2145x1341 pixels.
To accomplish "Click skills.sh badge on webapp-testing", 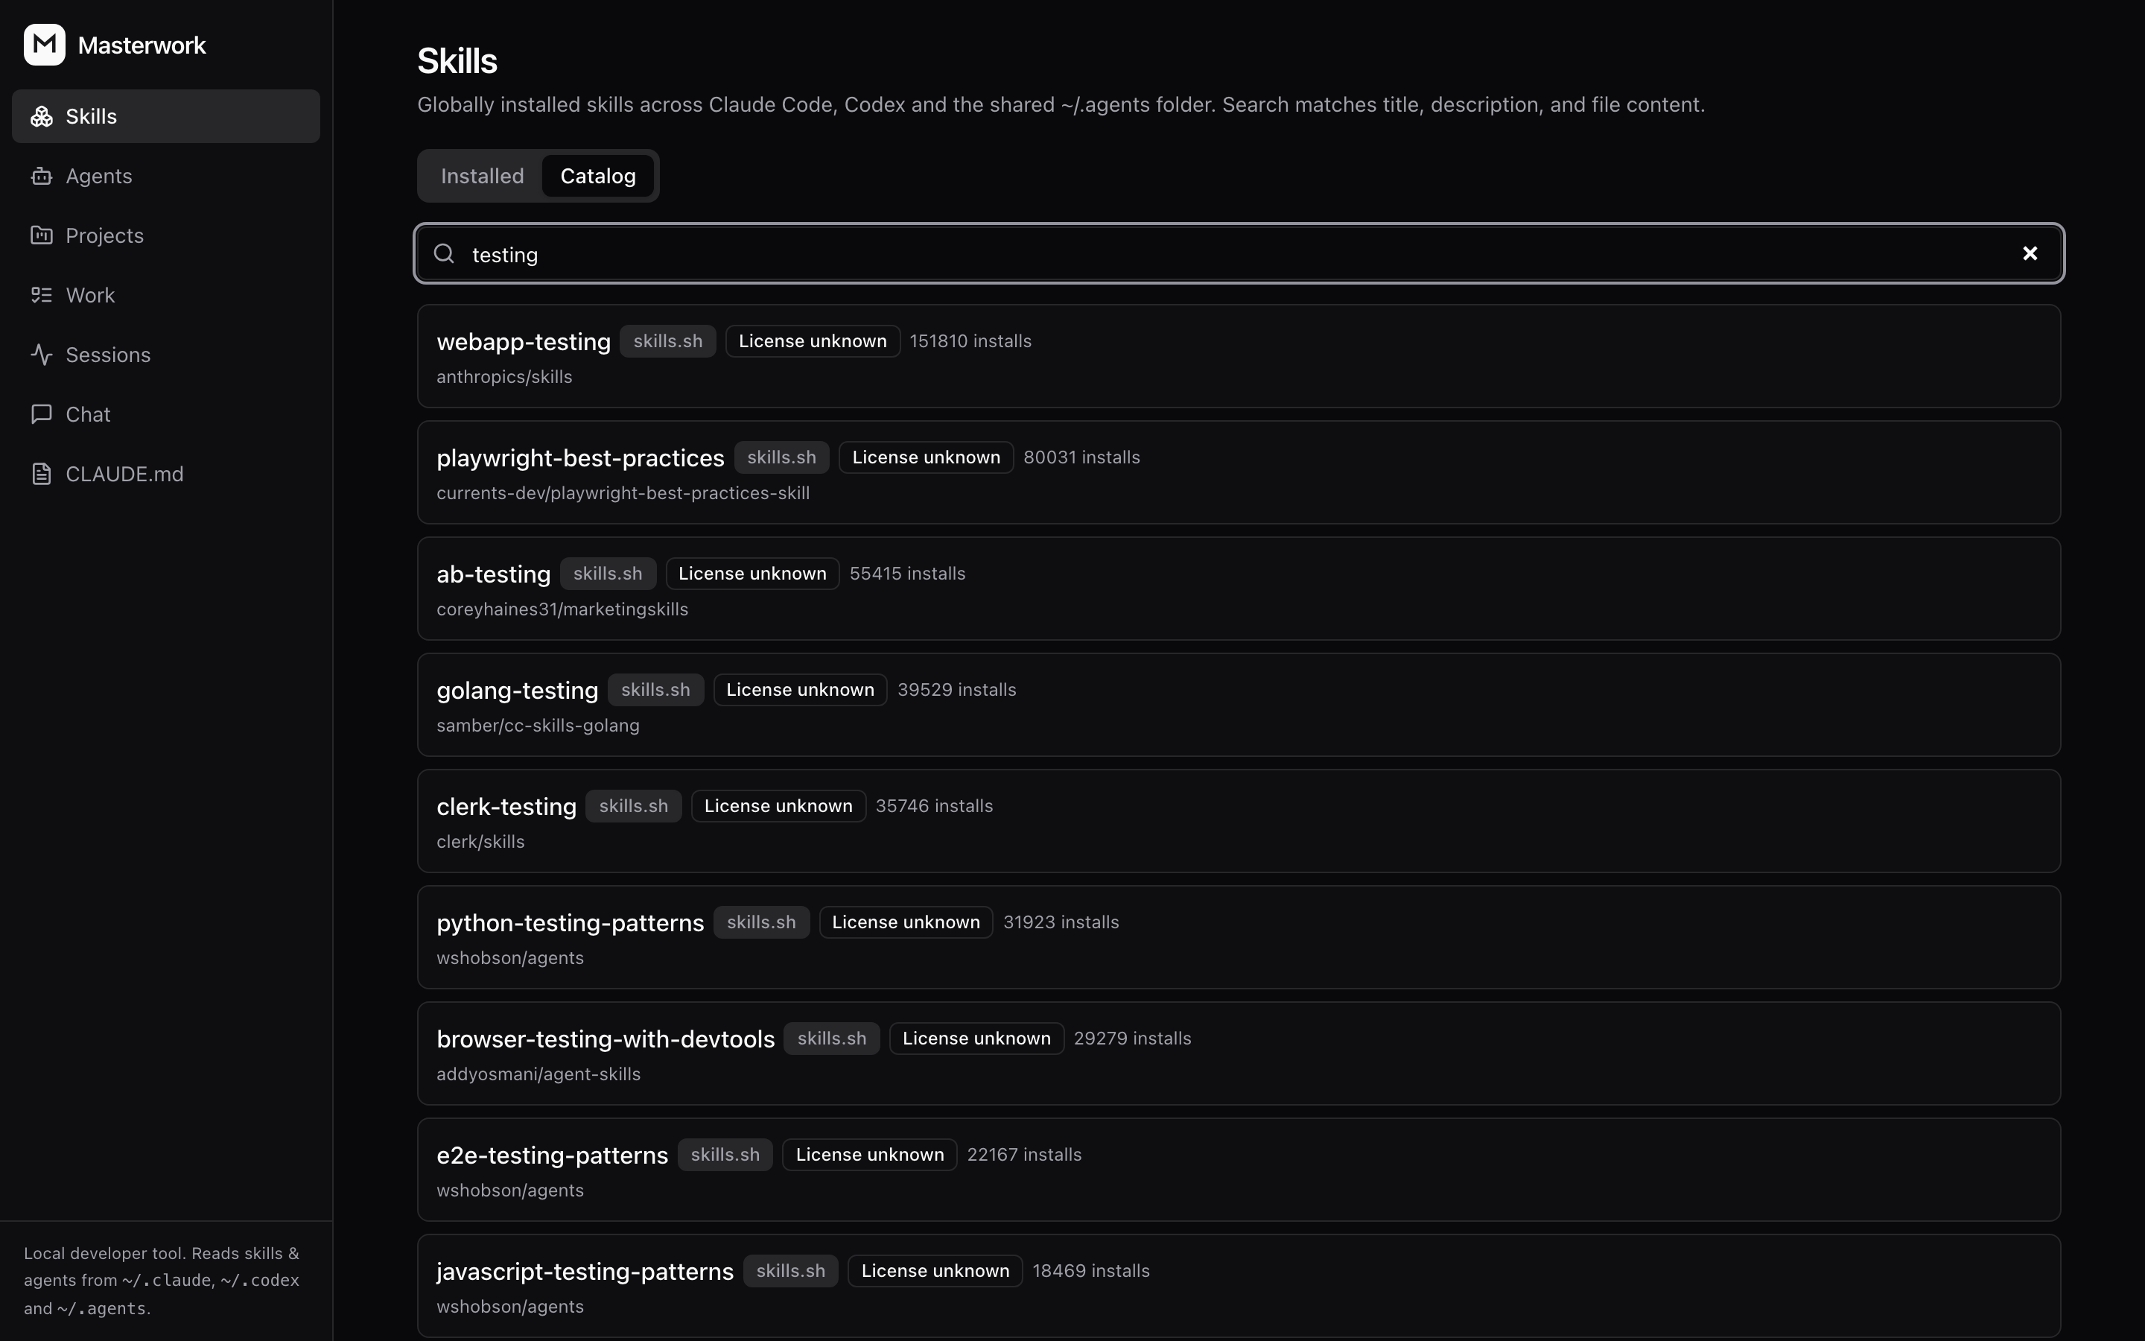I will tap(667, 341).
